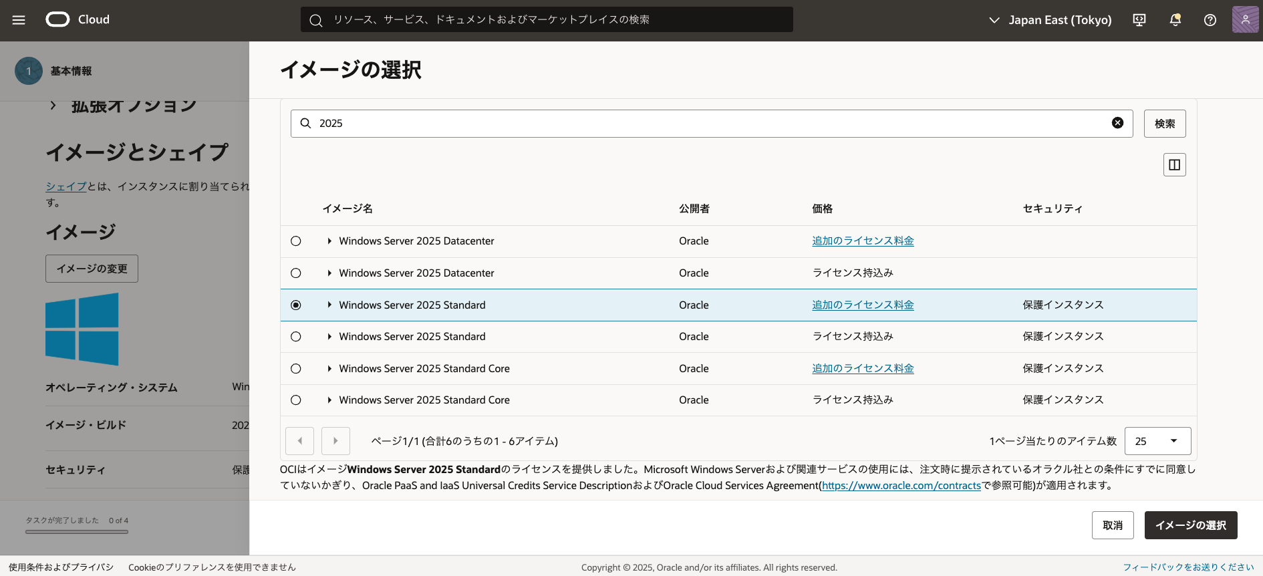This screenshot has width=1263, height=576.
Task: Click step 1 circle for 基本情報
Action: (29, 71)
